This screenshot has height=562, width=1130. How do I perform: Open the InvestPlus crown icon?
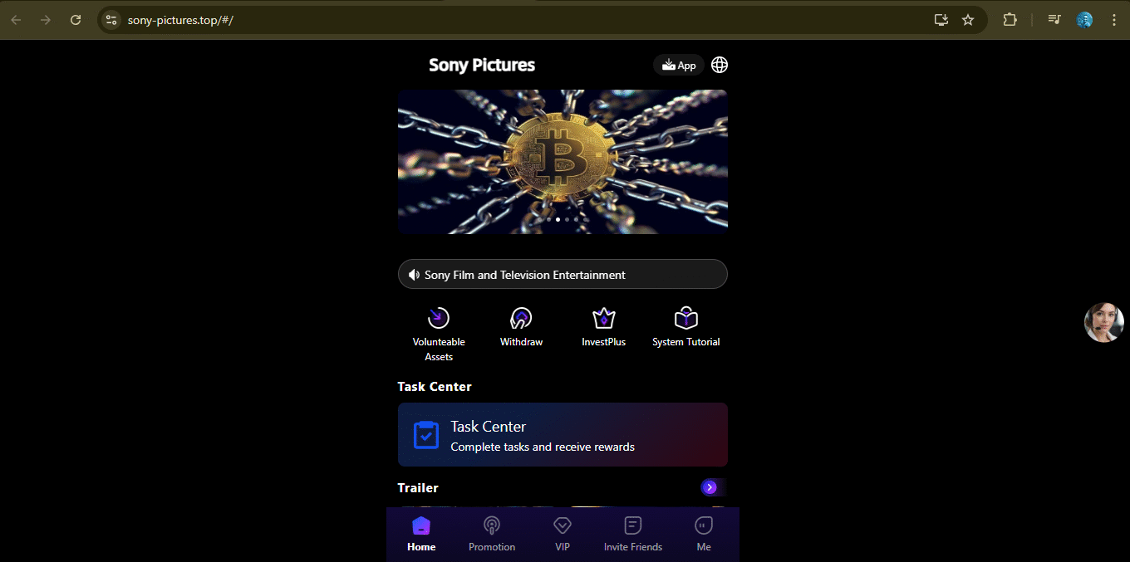pyautogui.click(x=603, y=319)
